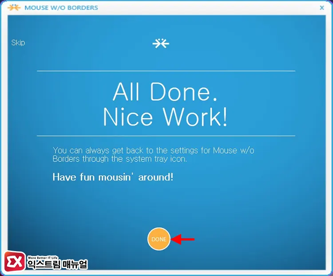Click the "Nice Work!" heading line
Screen dimensions: 333x276
pyautogui.click(x=165, y=117)
